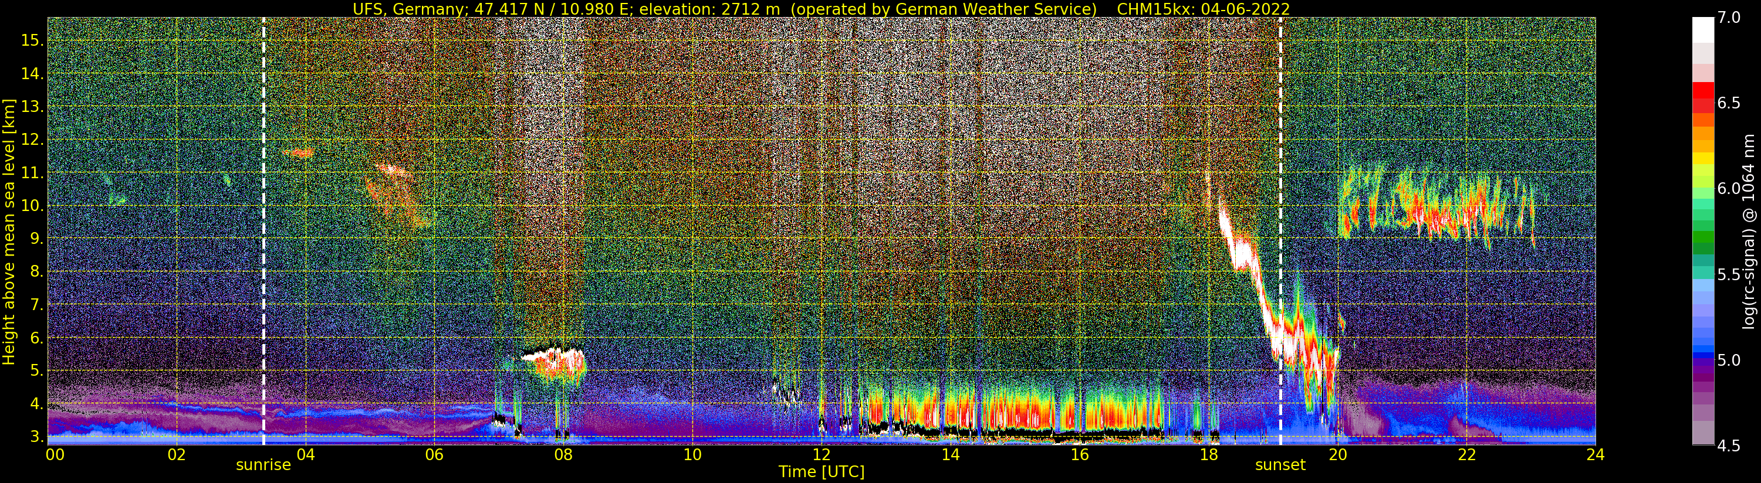This screenshot has height=483, width=1761.
Task: Click the height tick label '9.'
Action: tap(37, 239)
